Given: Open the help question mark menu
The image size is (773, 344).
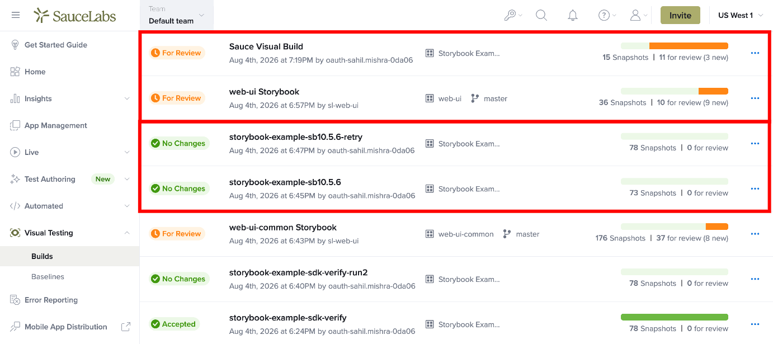Looking at the screenshot, I should 607,15.
